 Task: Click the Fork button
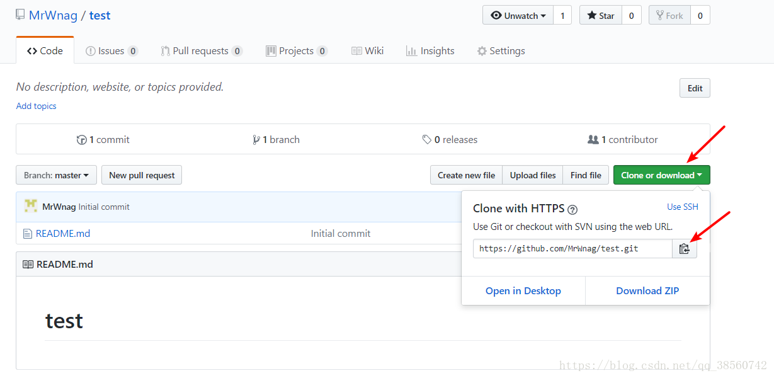pyautogui.click(x=669, y=15)
